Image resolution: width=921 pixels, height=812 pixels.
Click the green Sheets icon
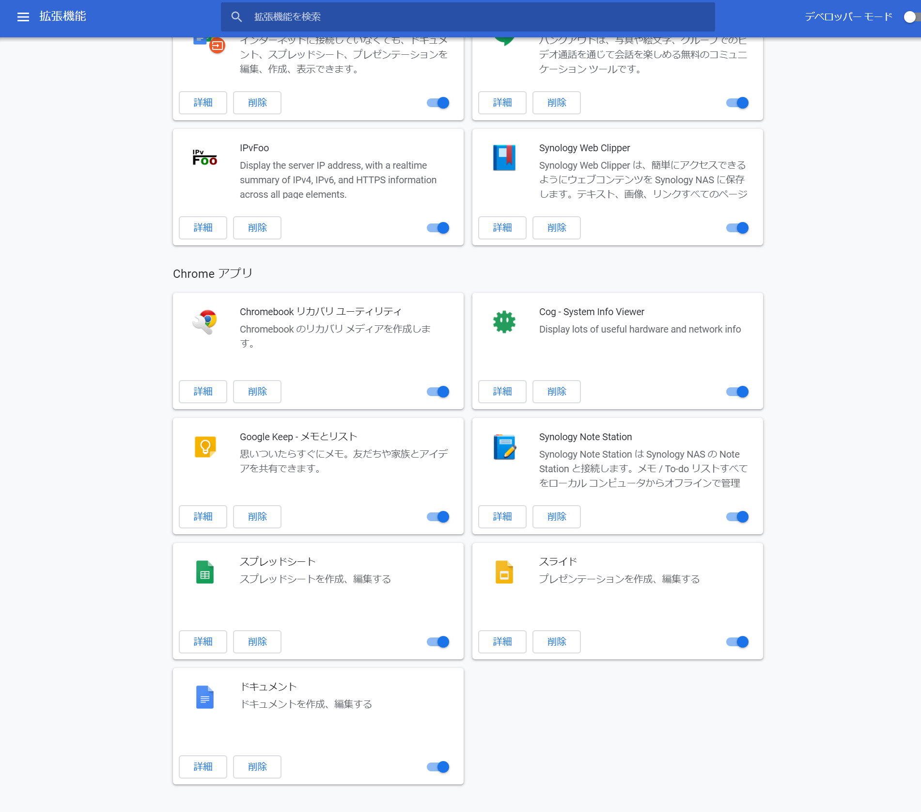205,572
